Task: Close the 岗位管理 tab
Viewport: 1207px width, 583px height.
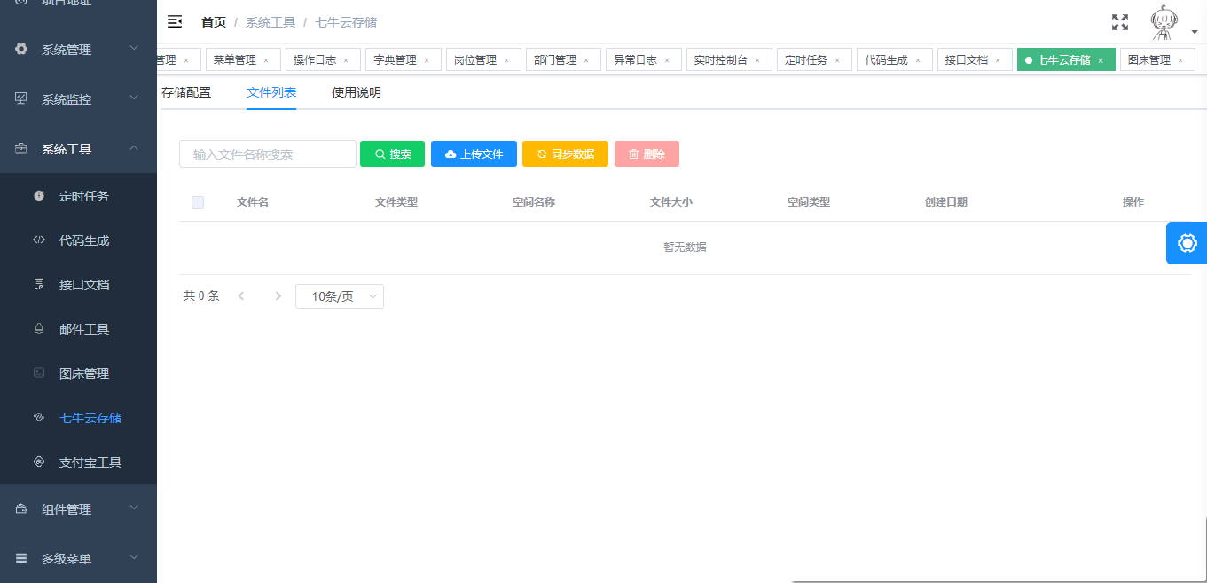Action: (506, 60)
